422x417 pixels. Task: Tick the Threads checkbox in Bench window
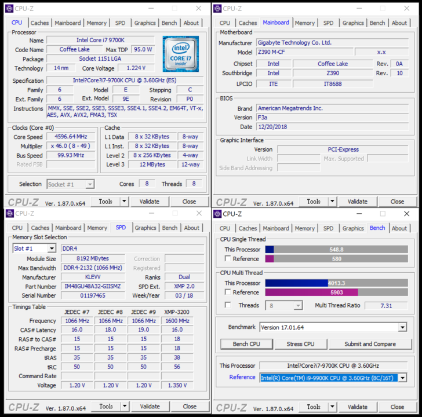click(x=228, y=305)
